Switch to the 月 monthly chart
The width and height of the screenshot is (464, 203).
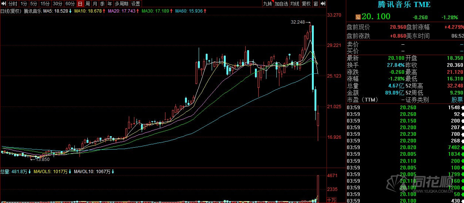95,4
